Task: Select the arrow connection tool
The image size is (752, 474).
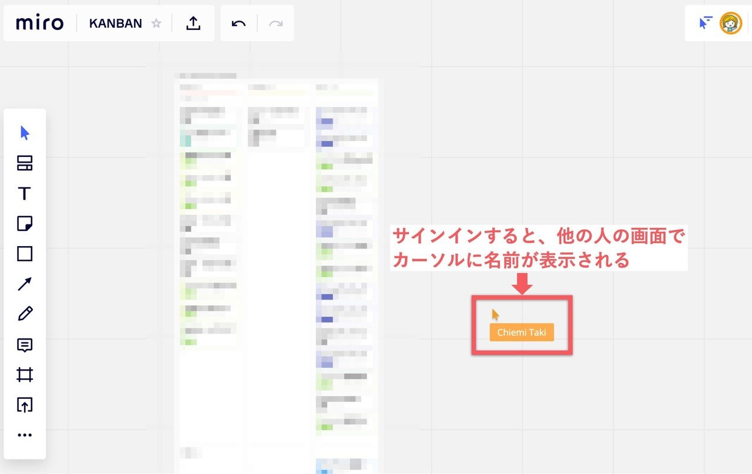Action: 24,284
